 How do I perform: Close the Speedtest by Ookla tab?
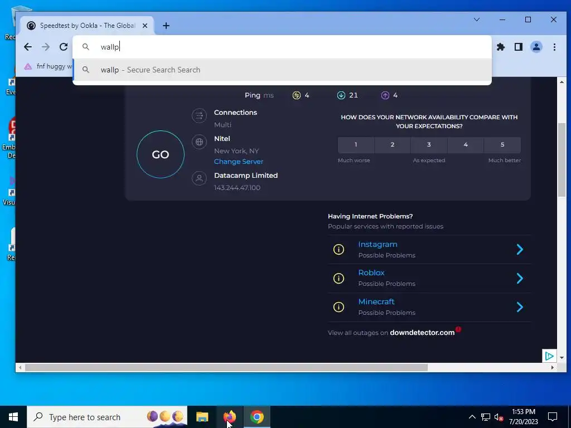145,26
